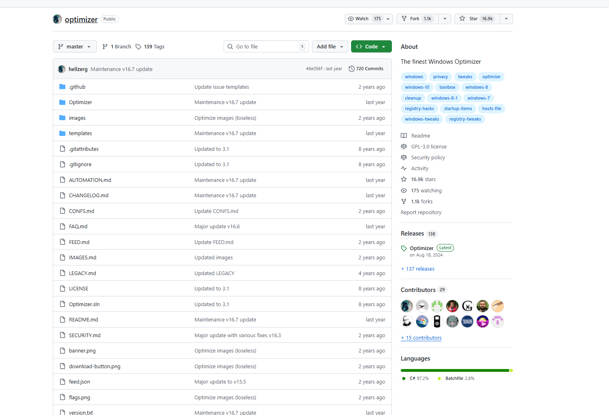Click the file icon beside CHANGELOG.md
The width and height of the screenshot is (609, 415).
(62, 195)
